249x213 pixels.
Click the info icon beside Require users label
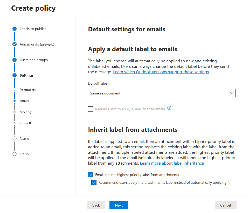(169, 108)
